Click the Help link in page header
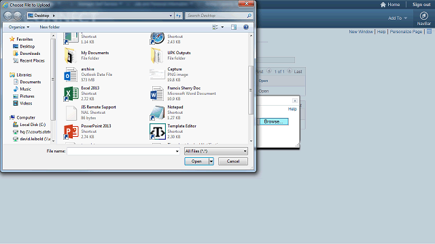Image resolution: width=435 pixels, height=244 pixels. [x=381, y=32]
